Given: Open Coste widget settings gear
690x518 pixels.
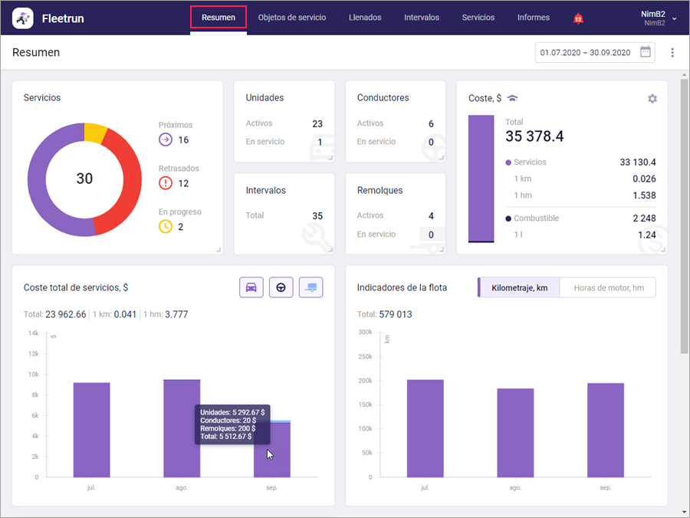Looking at the screenshot, I should tap(652, 99).
